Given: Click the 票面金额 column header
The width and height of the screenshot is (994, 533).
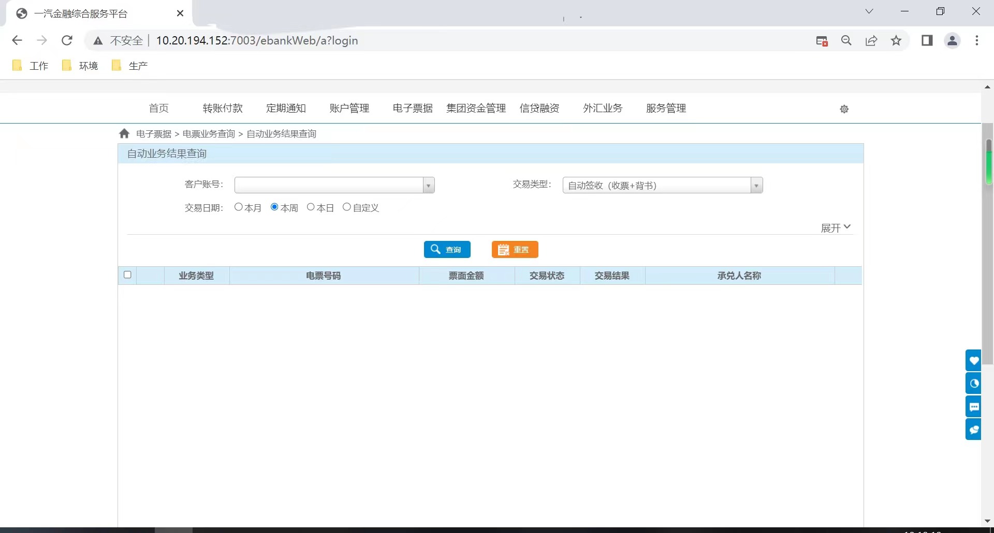Looking at the screenshot, I should point(466,276).
